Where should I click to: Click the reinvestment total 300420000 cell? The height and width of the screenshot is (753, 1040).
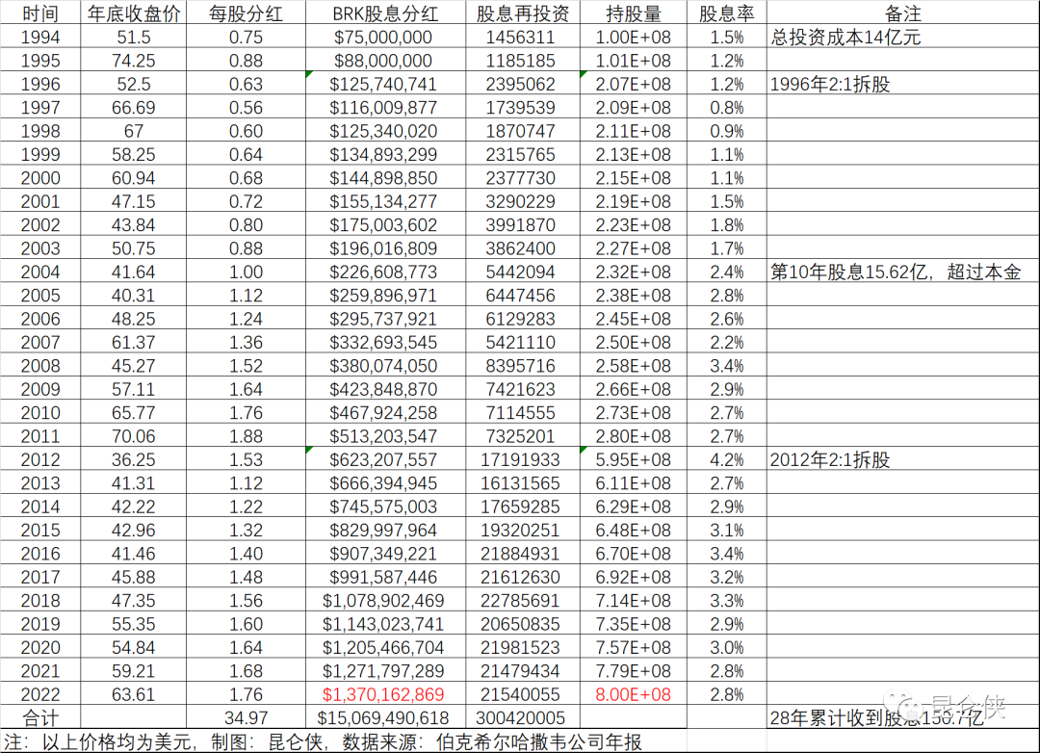pos(522,718)
